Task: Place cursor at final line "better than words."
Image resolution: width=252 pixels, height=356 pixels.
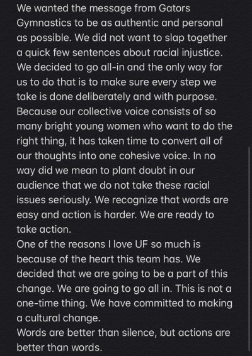Action: [59, 348]
